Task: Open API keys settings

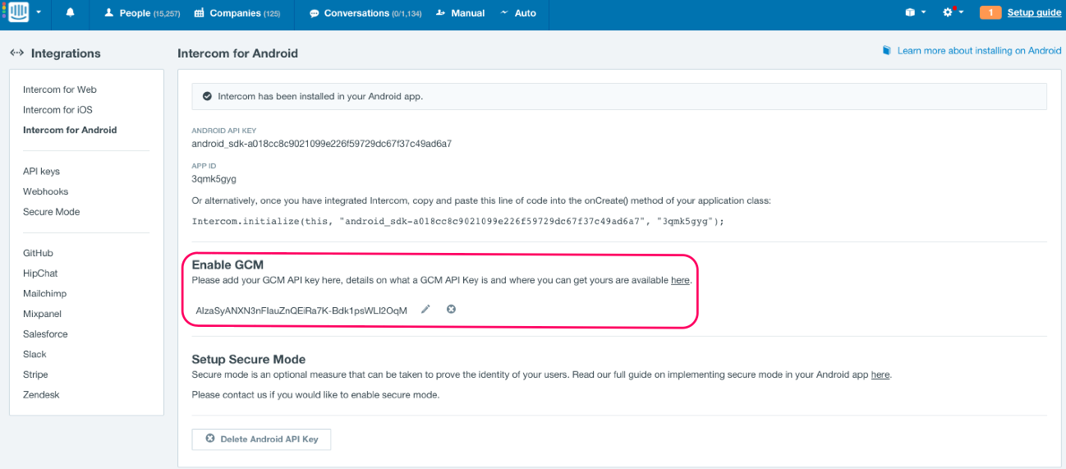Action: 41,172
